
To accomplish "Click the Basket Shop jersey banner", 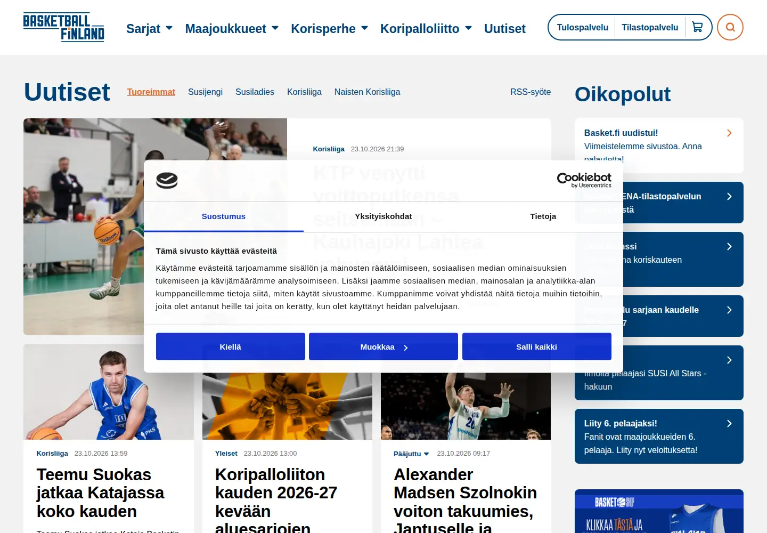I will (x=659, y=511).
